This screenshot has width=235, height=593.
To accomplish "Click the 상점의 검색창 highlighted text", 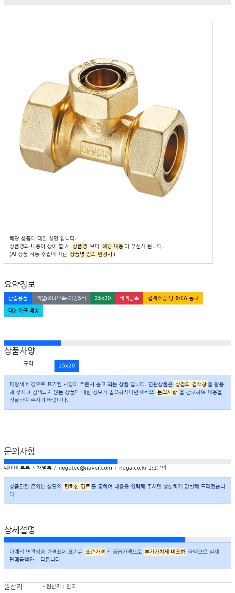I will coord(191,384).
